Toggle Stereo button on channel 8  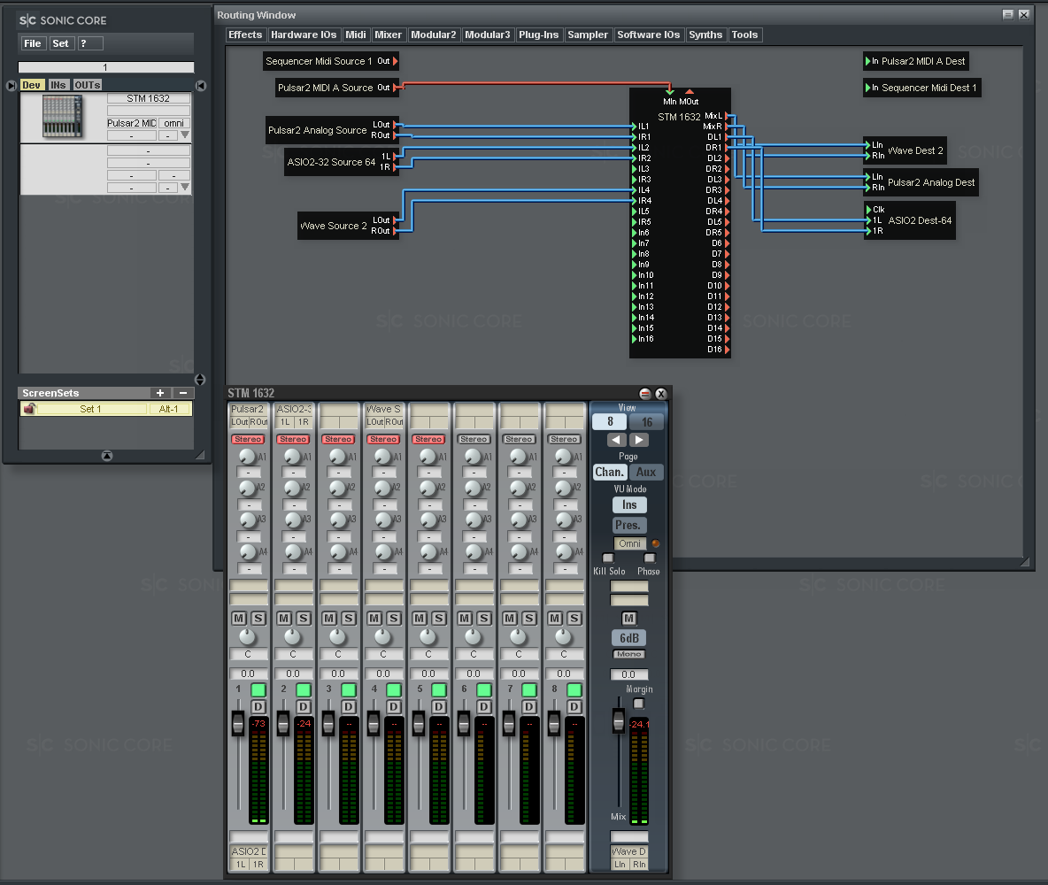564,439
